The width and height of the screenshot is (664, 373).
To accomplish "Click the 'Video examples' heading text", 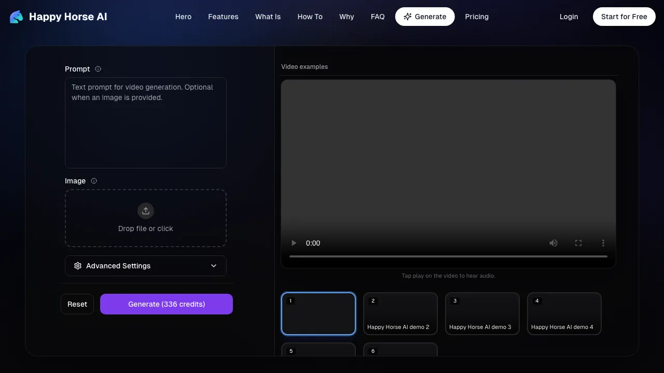I will [305, 67].
